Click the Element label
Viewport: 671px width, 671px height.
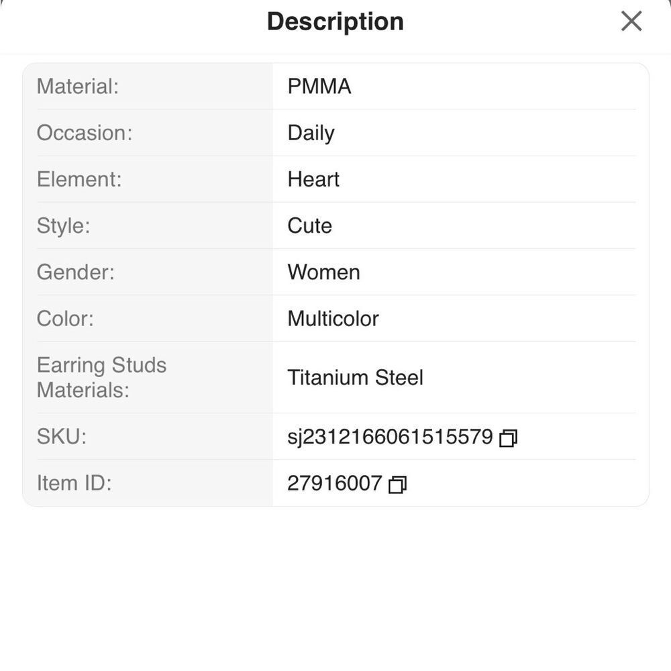pyautogui.click(x=79, y=179)
